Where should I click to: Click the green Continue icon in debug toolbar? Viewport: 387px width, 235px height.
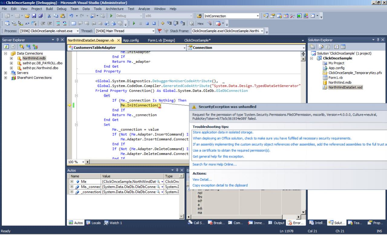click(134, 23)
